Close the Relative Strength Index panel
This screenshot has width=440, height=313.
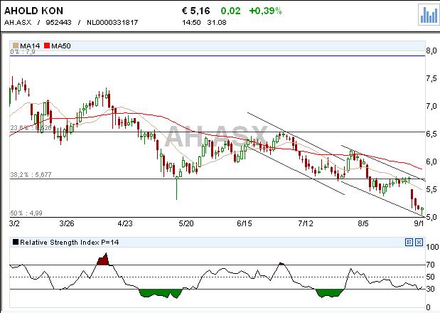click(419, 242)
